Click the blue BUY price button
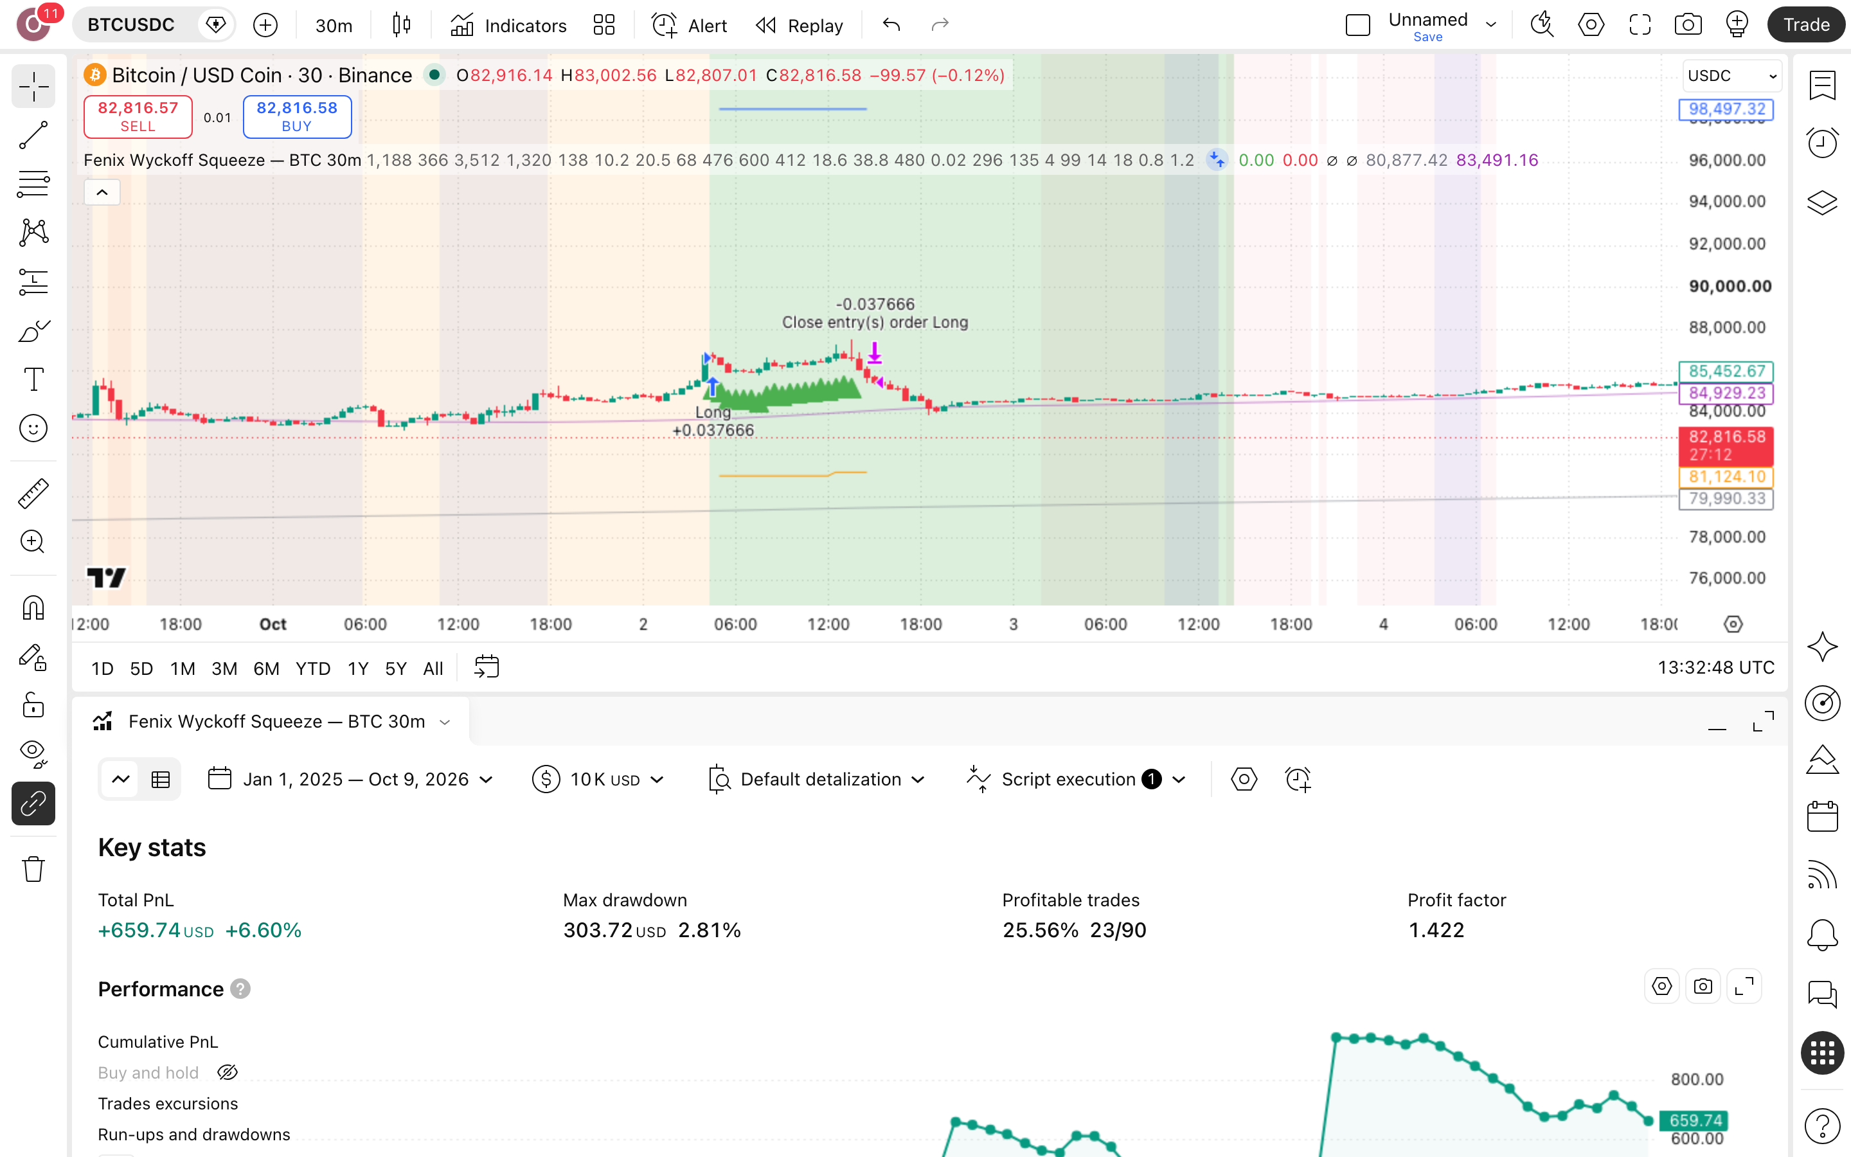Screen dimensions: 1851x1157 click(x=297, y=117)
